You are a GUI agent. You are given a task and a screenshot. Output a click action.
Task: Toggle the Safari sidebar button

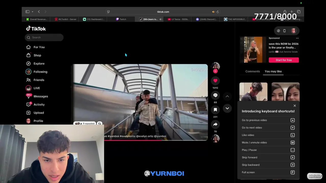tap(27, 12)
